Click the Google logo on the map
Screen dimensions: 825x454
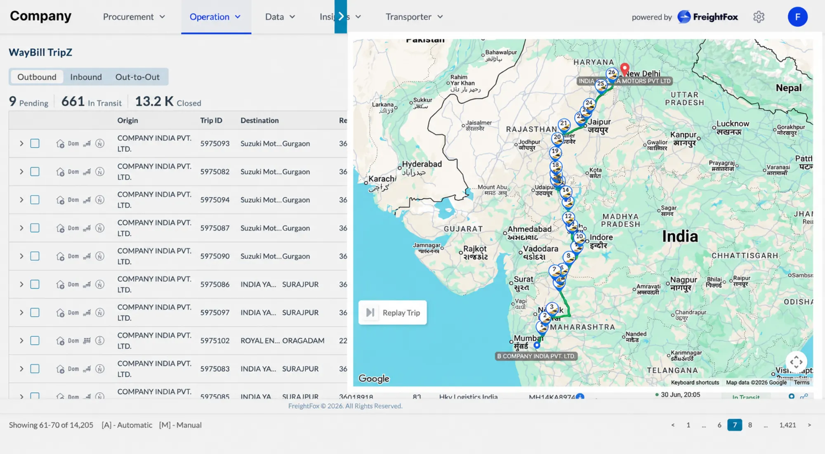(374, 378)
